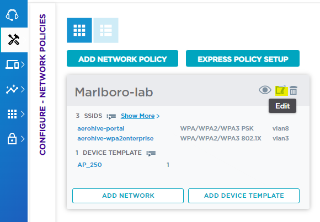Switch to list view layout
Image resolution: width=320 pixels, height=222 pixels.
coord(106,30)
